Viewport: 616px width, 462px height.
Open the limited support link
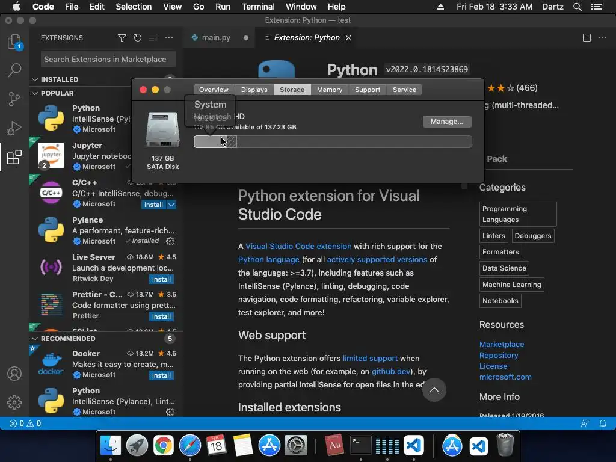[370, 359]
